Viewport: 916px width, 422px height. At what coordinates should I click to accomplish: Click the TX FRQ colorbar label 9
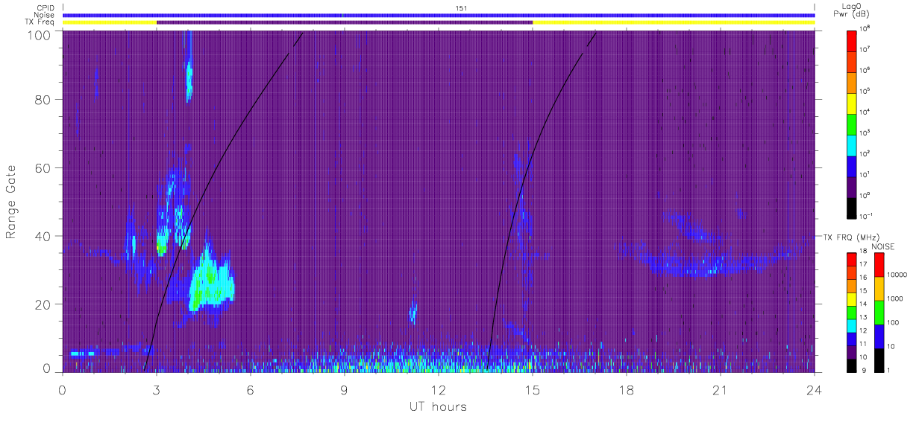pyautogui.click(x=862, y=370)
